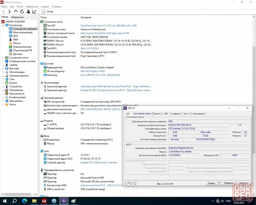Click the Сервис button in CPU-Z

tap(211, 183)
